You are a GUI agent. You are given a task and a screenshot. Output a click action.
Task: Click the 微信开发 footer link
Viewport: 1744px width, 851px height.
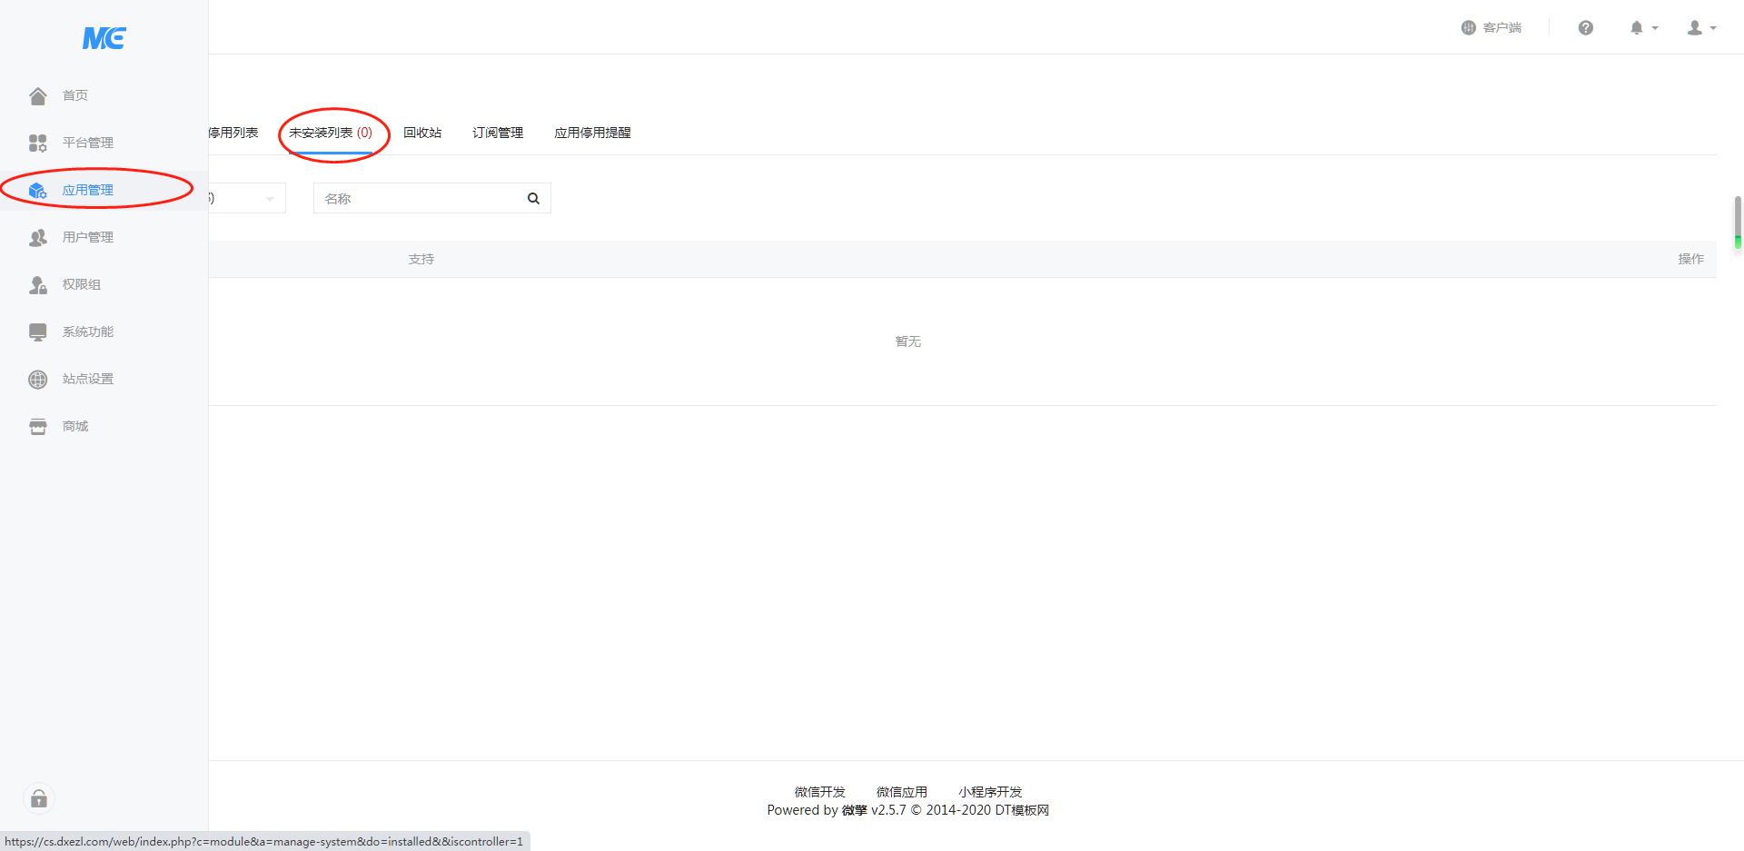pos(819,792)
